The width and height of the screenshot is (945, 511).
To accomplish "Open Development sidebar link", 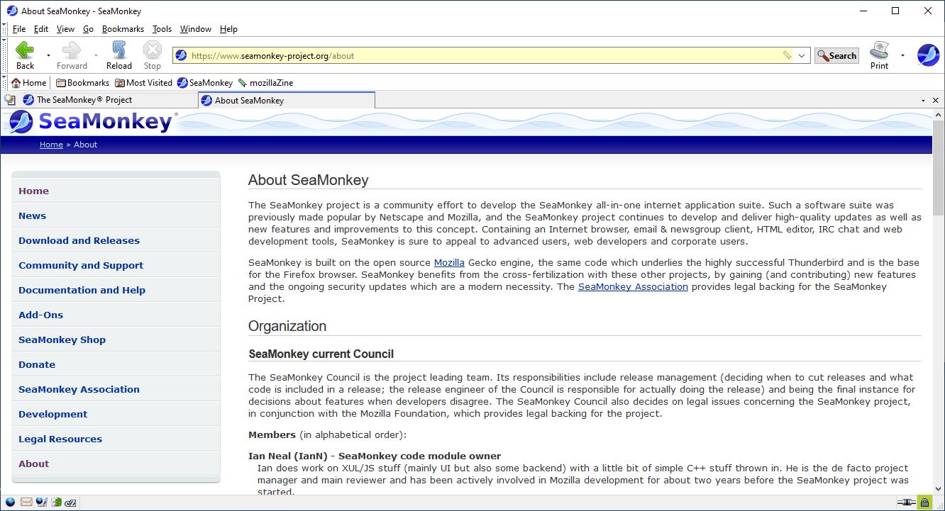I will (52, 414).
